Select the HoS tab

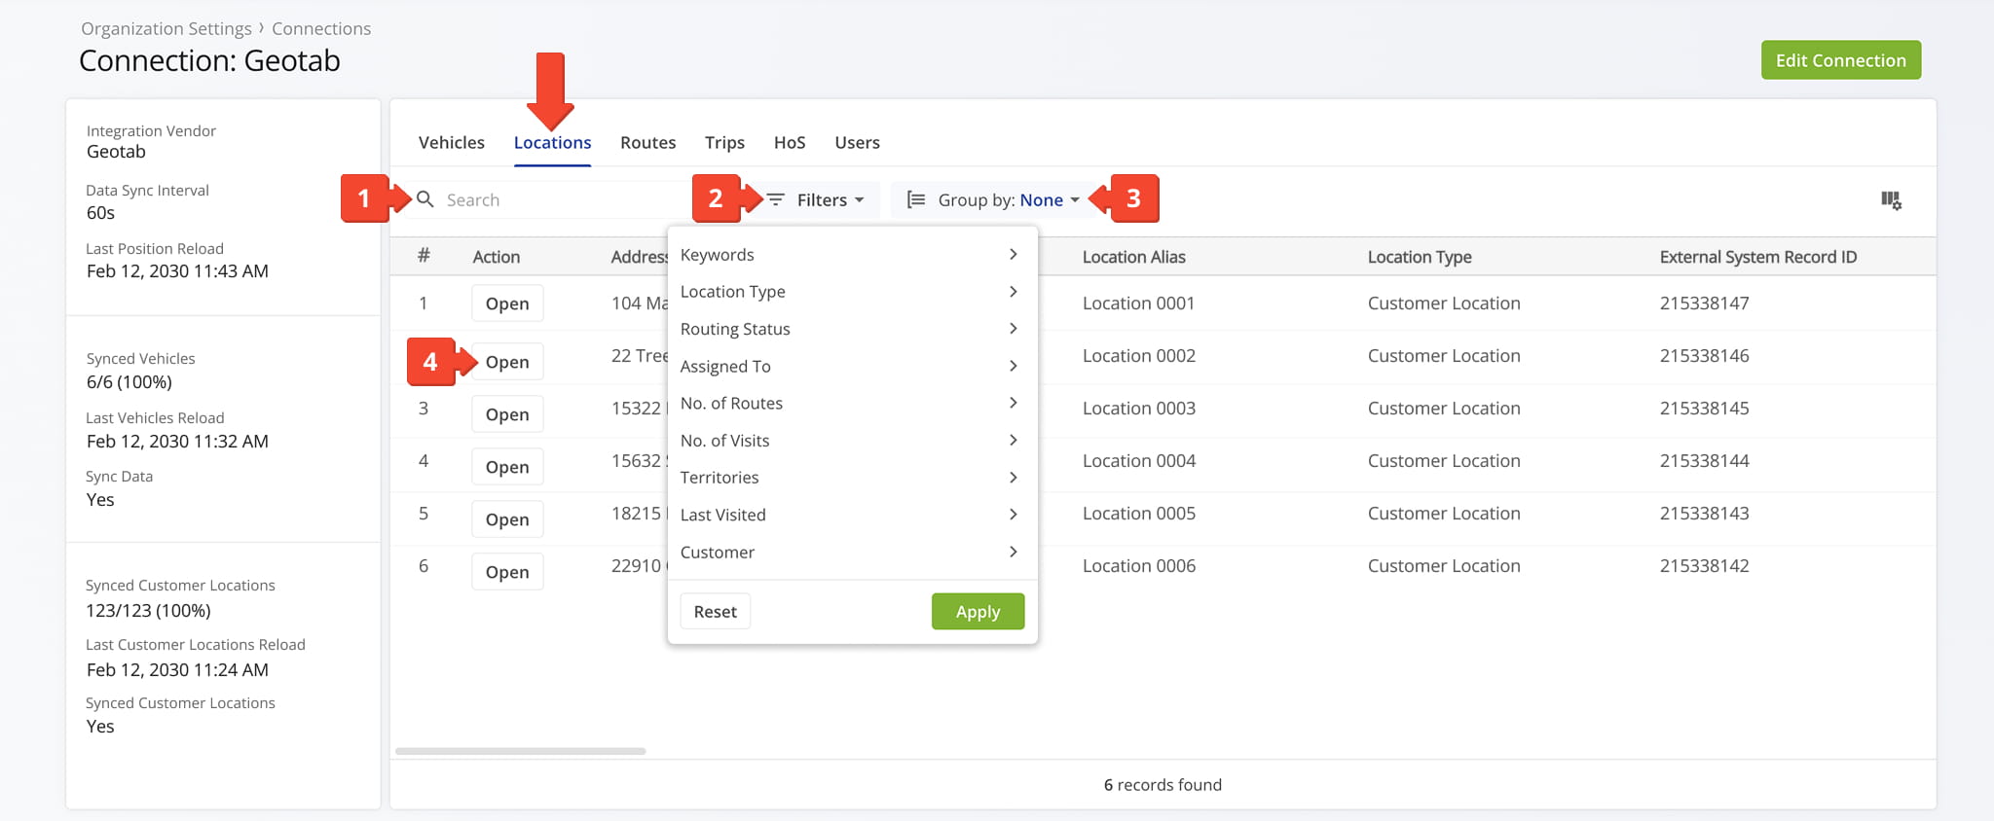[789, 143]
